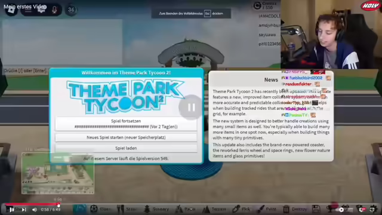Click the Spiel laden button
The image size is (382, 215).
[126, 148]
